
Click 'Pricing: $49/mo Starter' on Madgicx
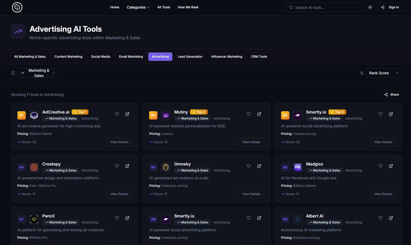(299, 186)
